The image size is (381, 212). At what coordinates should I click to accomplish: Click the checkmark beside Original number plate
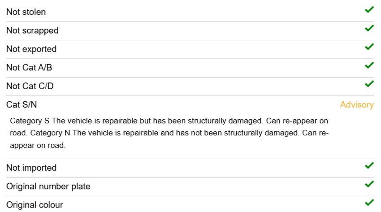369,184
